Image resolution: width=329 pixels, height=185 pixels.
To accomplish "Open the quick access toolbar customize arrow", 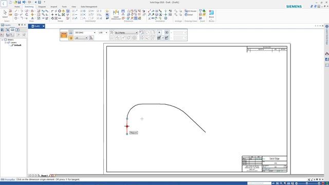I will (44, 2).
